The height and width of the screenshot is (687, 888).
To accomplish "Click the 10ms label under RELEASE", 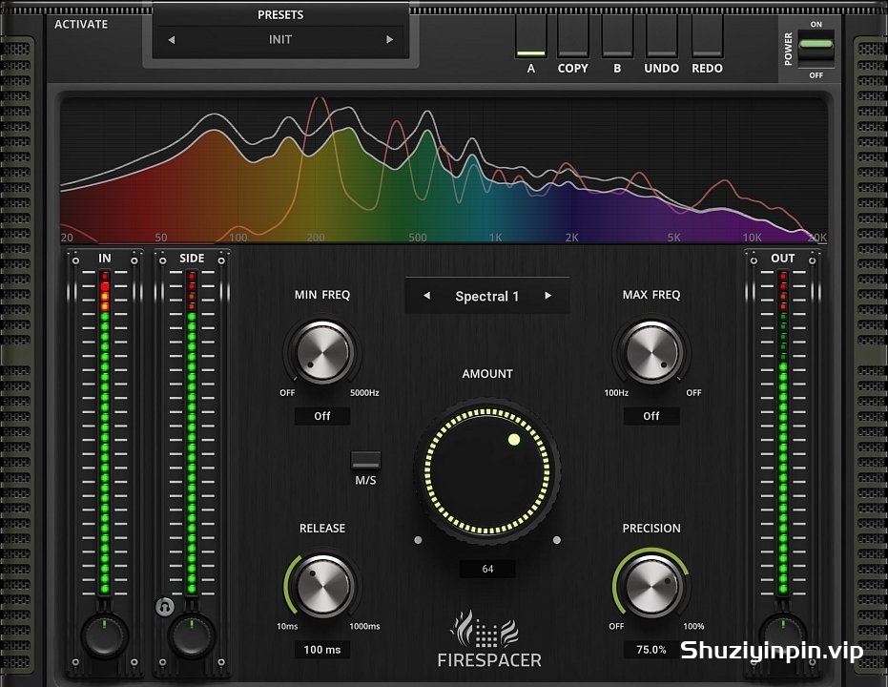I will click(287, 626).
